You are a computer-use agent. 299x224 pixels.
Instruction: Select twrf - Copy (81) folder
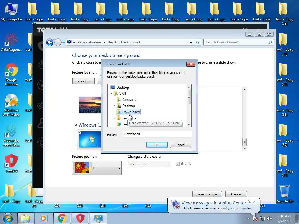coord(285,105)
